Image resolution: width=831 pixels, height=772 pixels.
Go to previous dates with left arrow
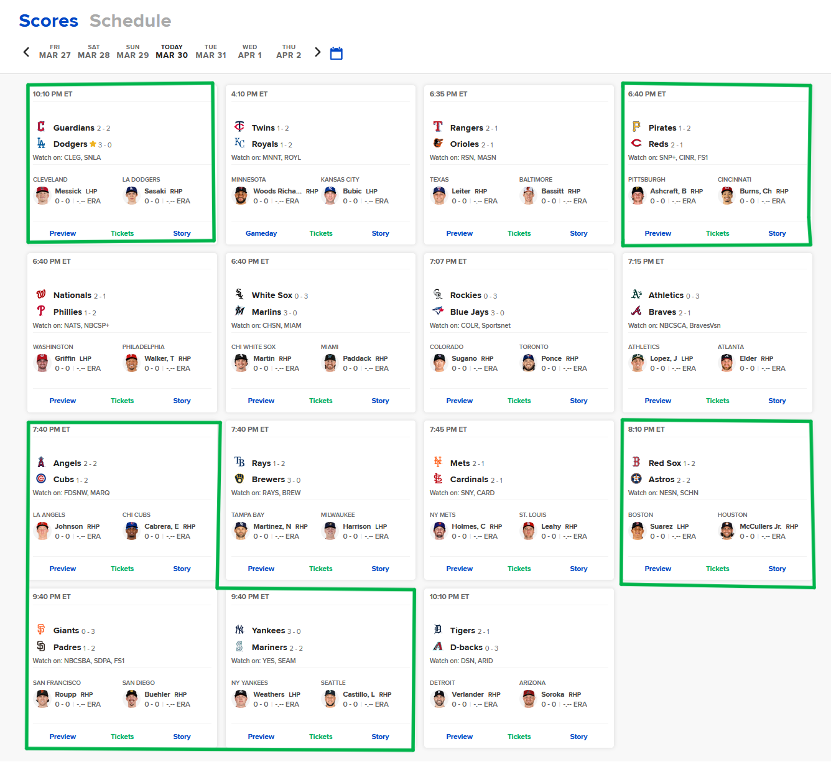pos(26,52)
